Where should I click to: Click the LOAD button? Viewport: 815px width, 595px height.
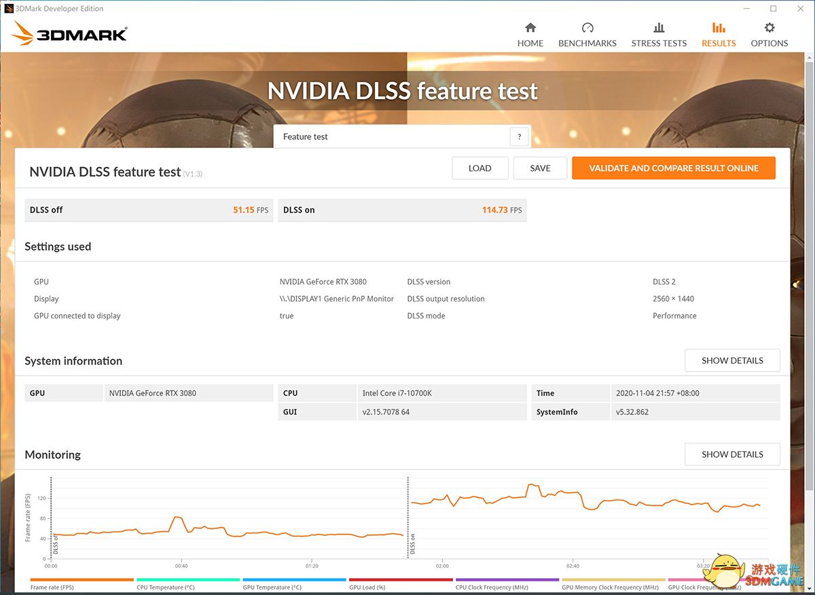(x=479, y=168)
